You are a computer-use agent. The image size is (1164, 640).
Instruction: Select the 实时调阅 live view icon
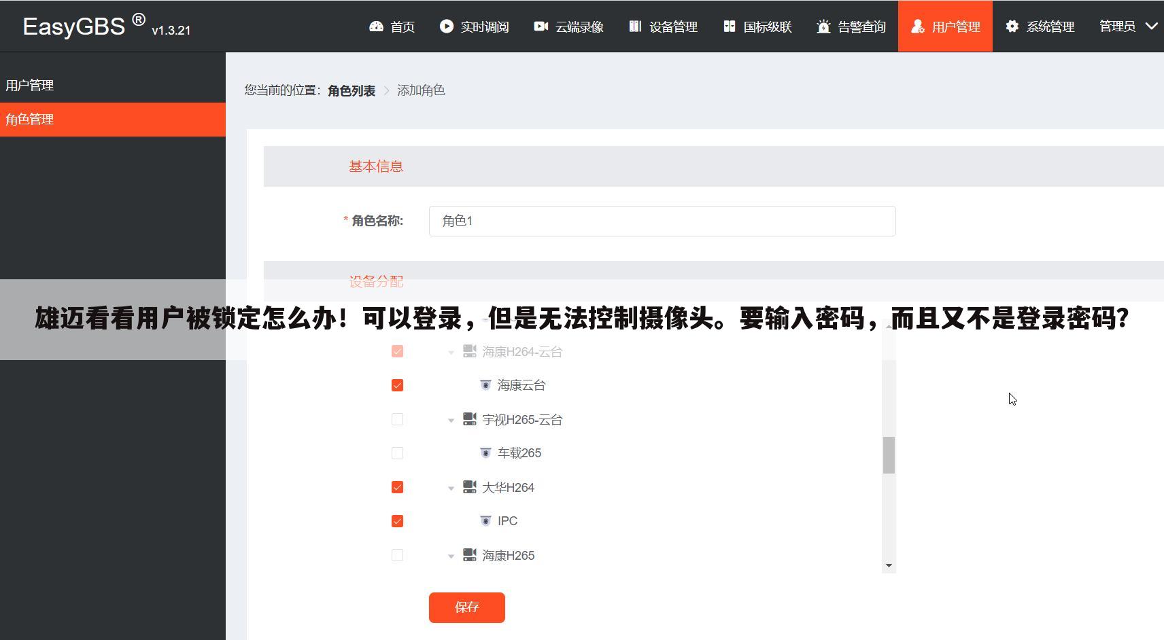click(x=447, y=26)
